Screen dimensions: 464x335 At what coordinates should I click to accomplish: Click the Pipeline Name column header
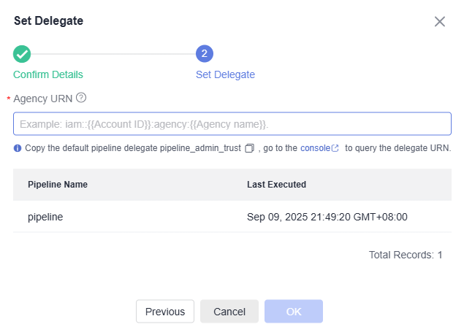pos(58,185)
